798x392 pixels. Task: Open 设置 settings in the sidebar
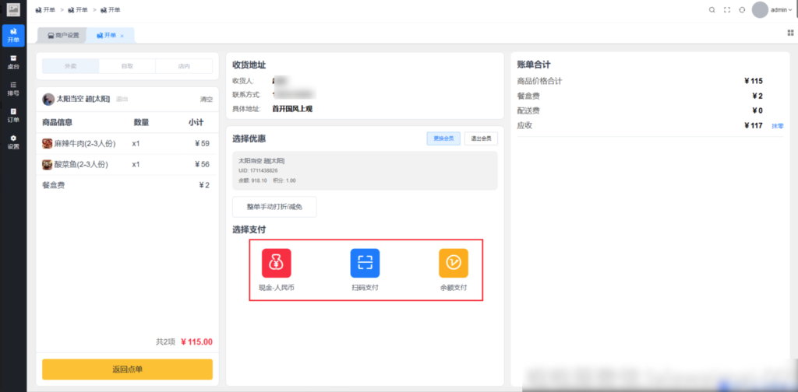pos(13,142)
